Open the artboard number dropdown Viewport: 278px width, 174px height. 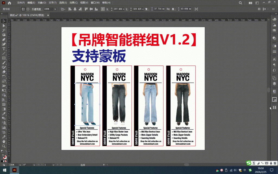[53, 165]
